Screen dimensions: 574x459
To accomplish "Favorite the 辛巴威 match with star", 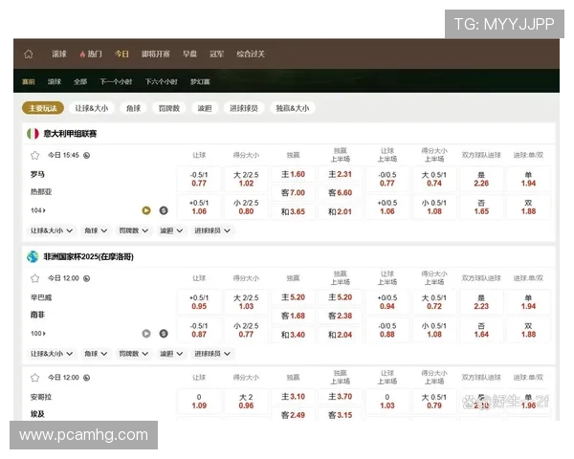I will point(34,278).
